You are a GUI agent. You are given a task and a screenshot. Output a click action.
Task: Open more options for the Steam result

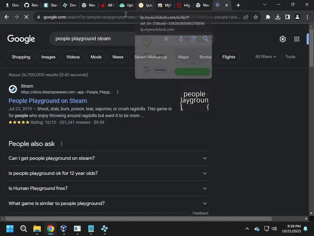[x=118, y=92]
